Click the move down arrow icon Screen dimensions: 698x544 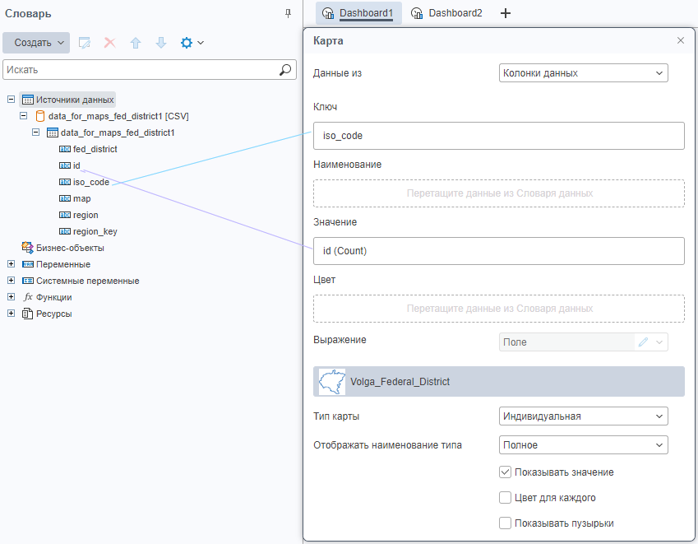click(161, 42)
